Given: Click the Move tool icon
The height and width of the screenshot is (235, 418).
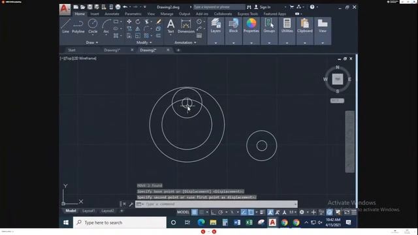Looking at the screenshot, I should click(x=129, y=22).
